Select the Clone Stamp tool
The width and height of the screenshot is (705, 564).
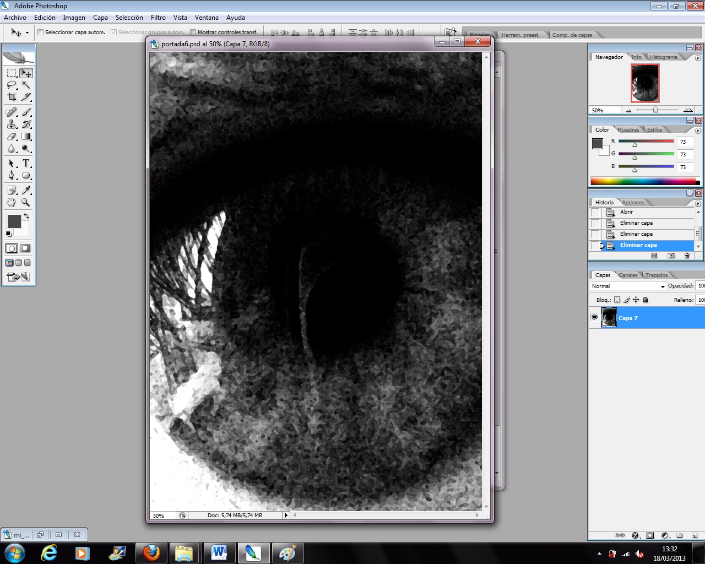(12, 124)
